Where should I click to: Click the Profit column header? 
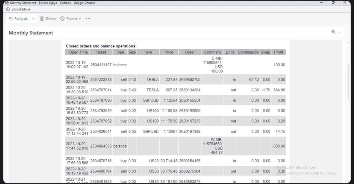(x=278, y=52)
